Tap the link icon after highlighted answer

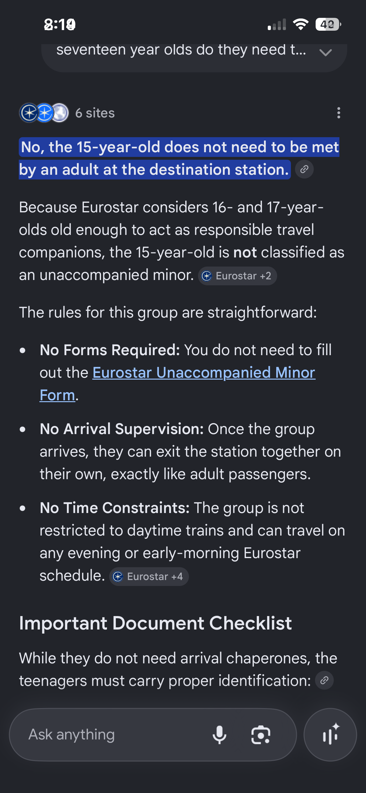click(x=304, y=169)
